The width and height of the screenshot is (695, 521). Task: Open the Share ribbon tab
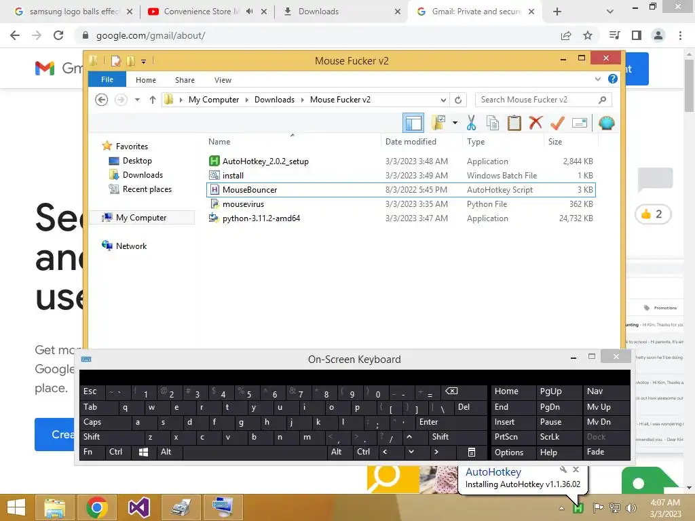pos(185,80)
